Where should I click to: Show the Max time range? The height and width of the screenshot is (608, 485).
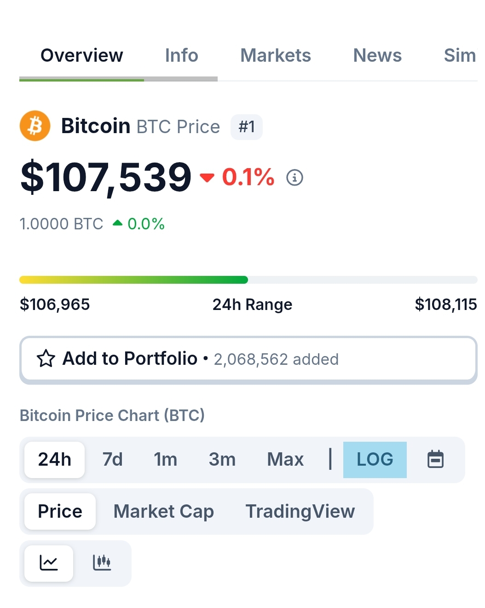click(285, 460)
